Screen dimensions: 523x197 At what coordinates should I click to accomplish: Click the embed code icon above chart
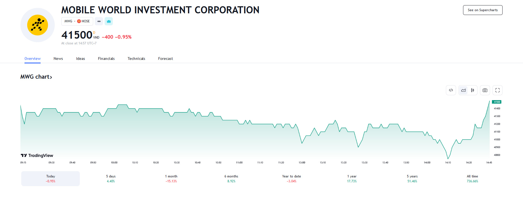click(451, 90)
